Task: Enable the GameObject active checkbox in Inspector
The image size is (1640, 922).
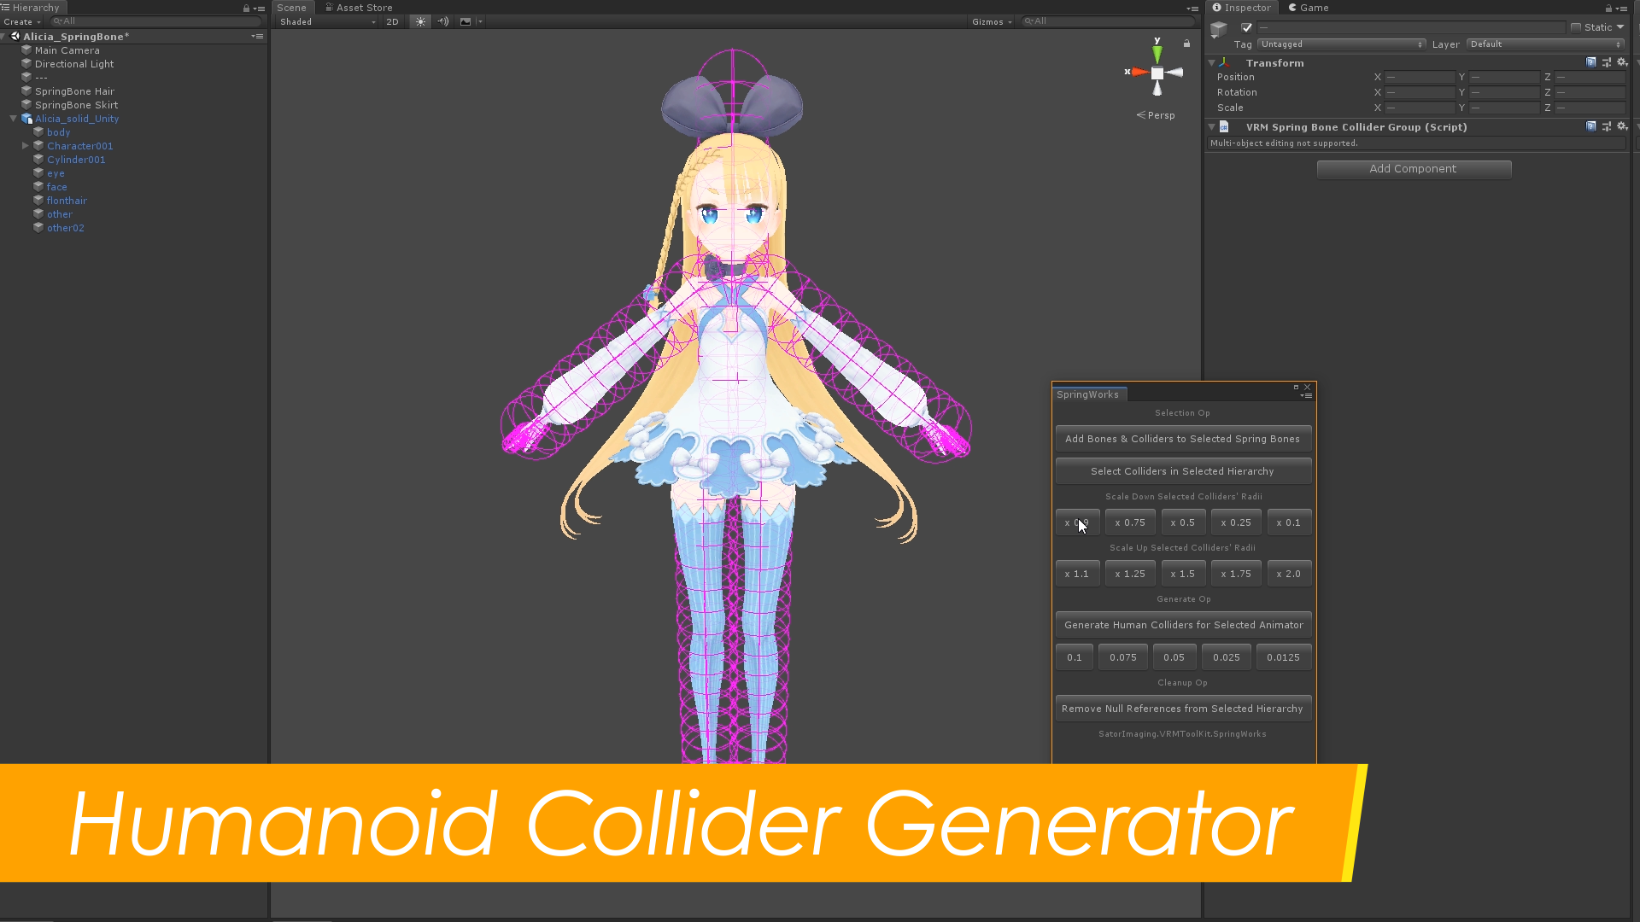Action: [1245, 27]
